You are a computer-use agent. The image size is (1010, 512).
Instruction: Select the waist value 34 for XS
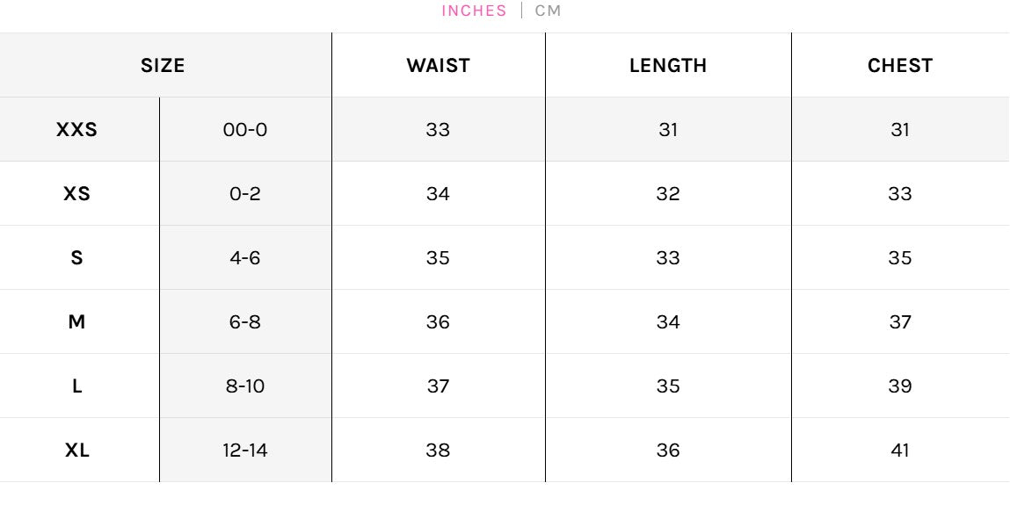[x=438, y=194]
